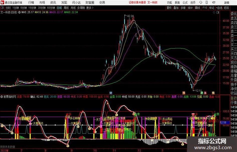Image resolution: width=237 pixels, height=152 pixels.
Task: Click the 多股 toolbar button
Action: coord(183,8)
